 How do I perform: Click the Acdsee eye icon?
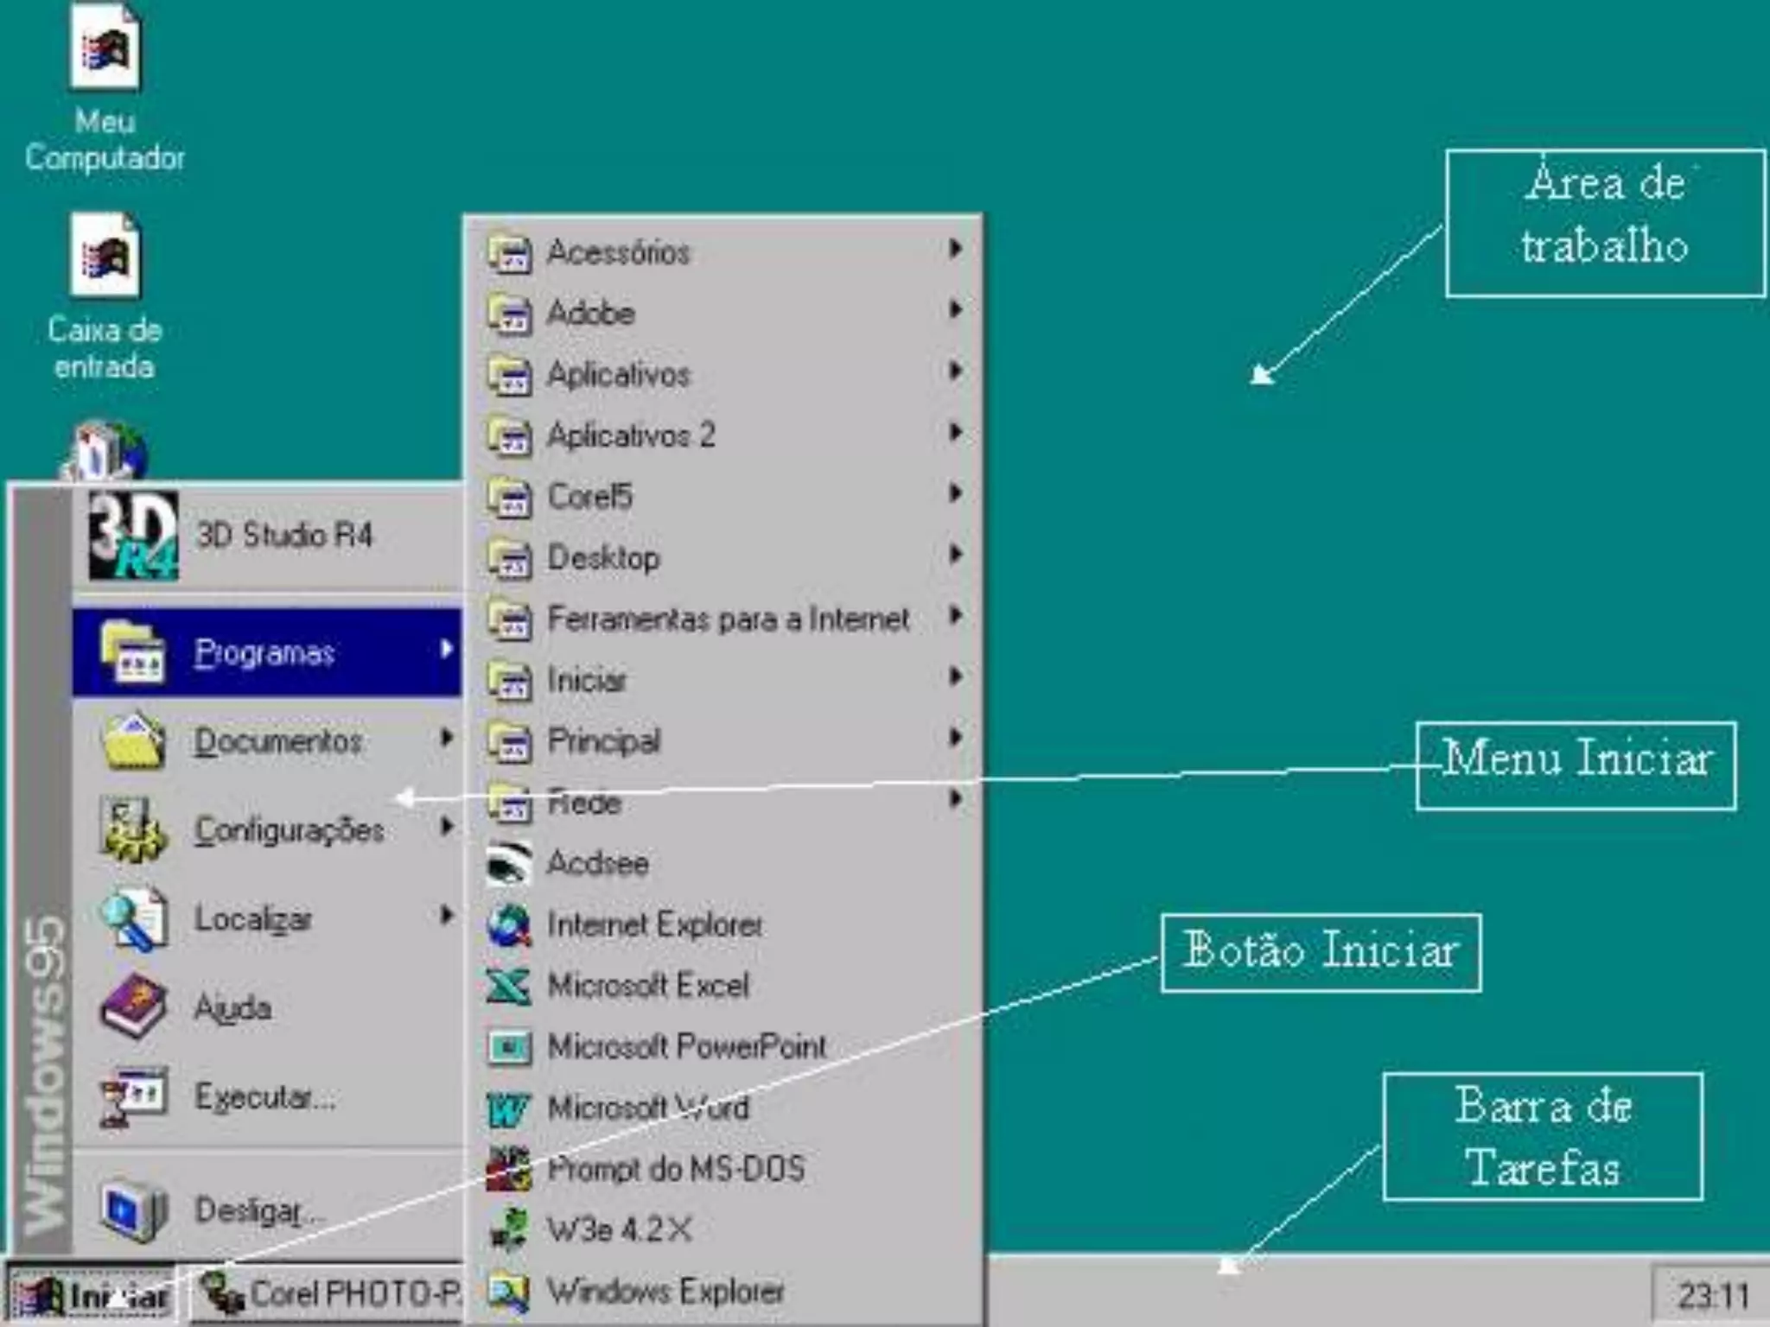click(x=508, y=864)
